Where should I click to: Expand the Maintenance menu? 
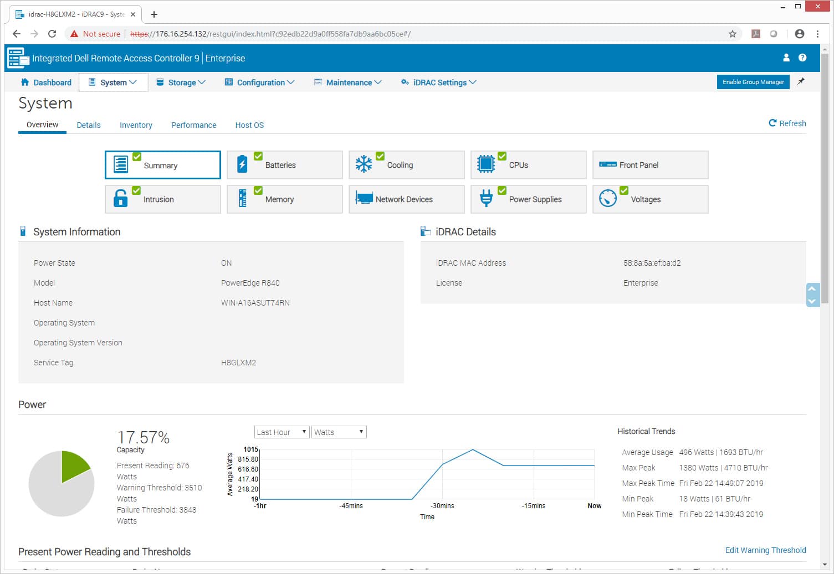[x=348, y=82]
